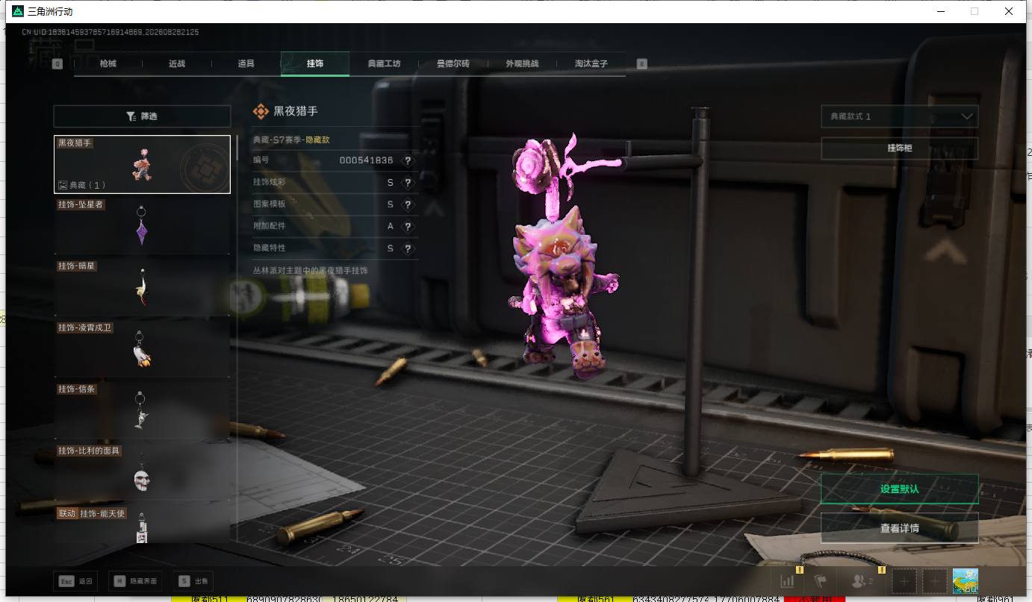Viewport: 1032px width, 602px height.
Task: Select the 黑夜猎手 charm in list
Action: click(142, 164)
